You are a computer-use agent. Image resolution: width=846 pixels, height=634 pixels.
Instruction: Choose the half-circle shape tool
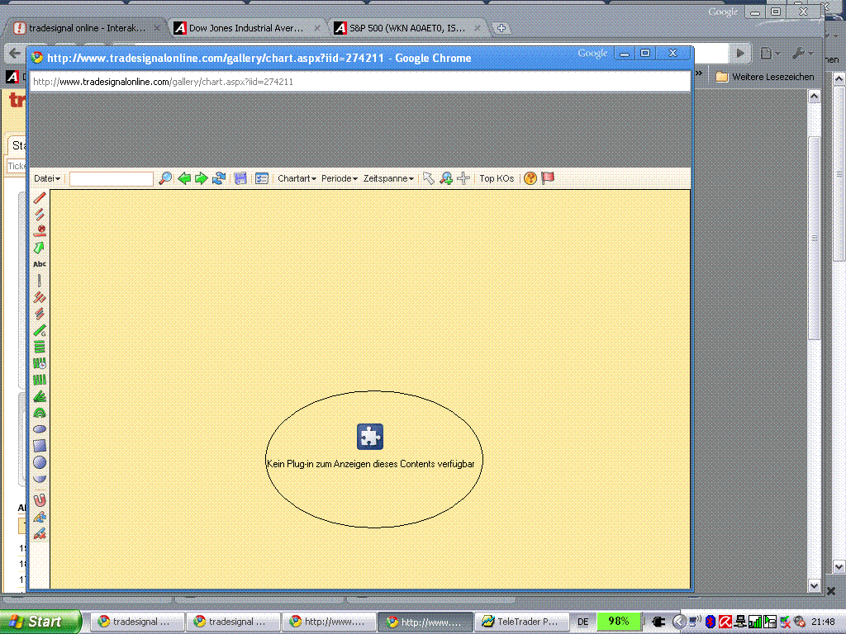tap(40, 478)
